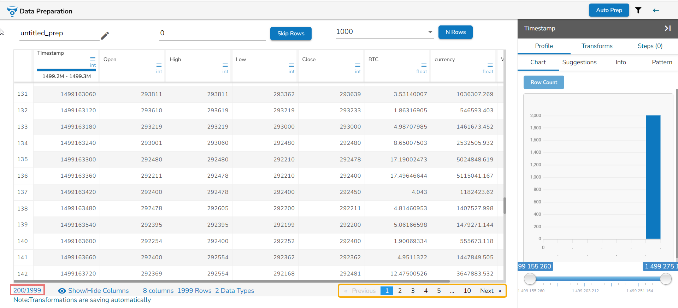Open the Timestamp column menu icon
The image size is (678, 308).
(x=93, y=59)
